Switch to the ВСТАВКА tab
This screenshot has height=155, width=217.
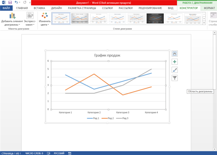[x=39, y=8]
